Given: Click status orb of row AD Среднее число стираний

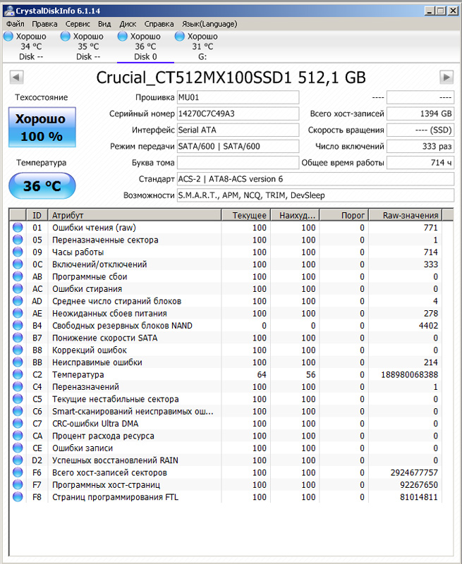Looking at the screenshot, I should click(x=18, y=301).
